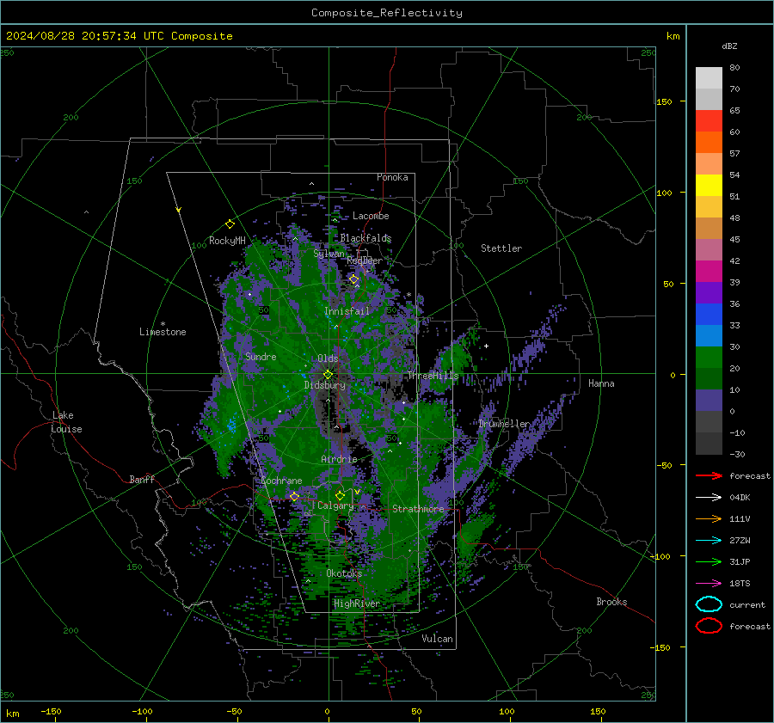Click the red forecast arrow legend icon
This screenshot has width=774, height=723.
709,475
